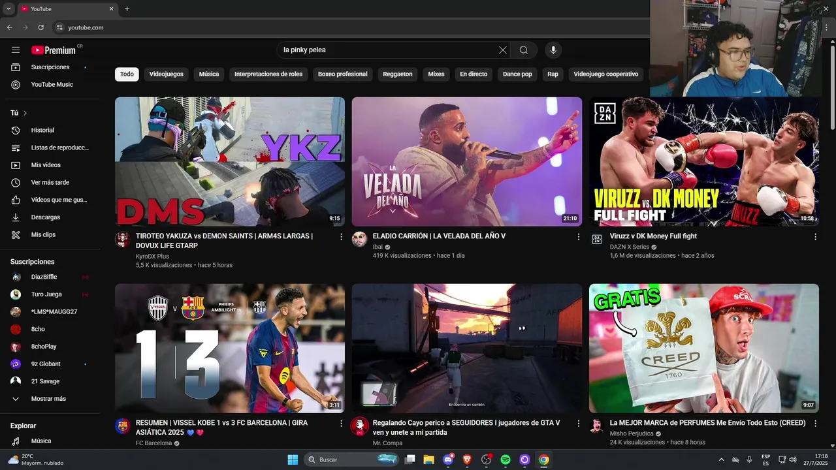Click the DAZN X Series channel avatar
836x470 pixels.
point(596,240)
